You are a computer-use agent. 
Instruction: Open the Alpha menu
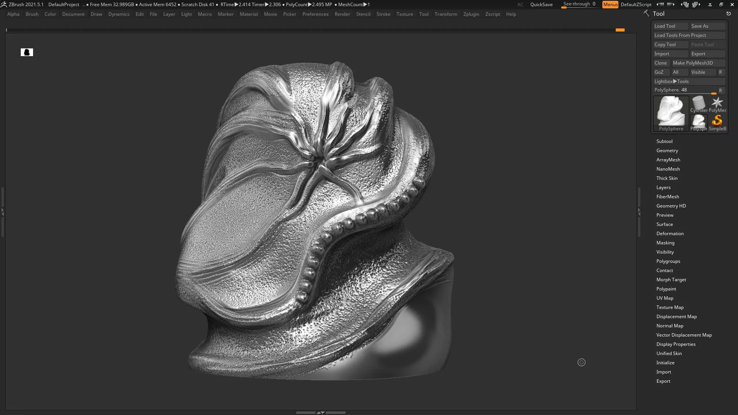tap(13, 14)
